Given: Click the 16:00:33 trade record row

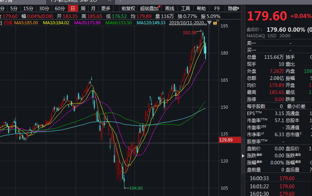Looking at the screenshot, I should [x=279, y=178].
